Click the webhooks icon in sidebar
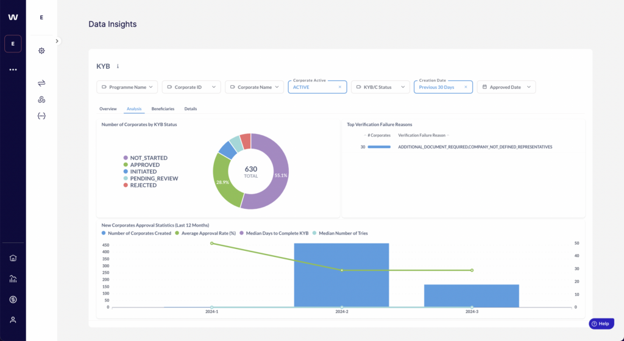 (41, 99)
